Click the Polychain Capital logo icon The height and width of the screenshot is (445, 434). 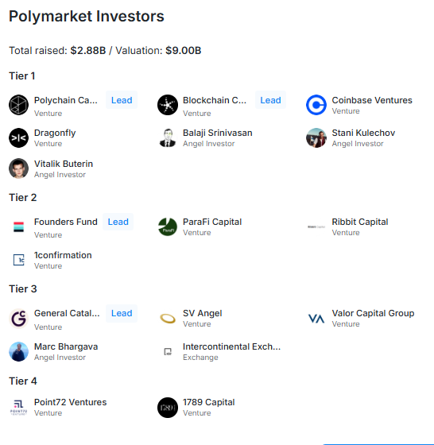point(18,105)
